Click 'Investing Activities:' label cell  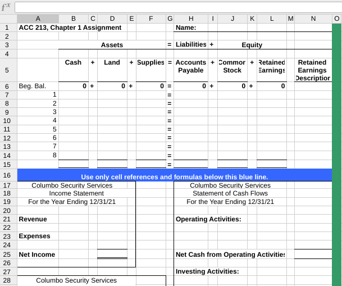tap(207, 271)
